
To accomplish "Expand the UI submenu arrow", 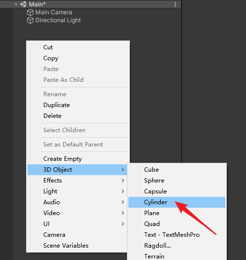I will pyautogui.click(x=123, y=224).
